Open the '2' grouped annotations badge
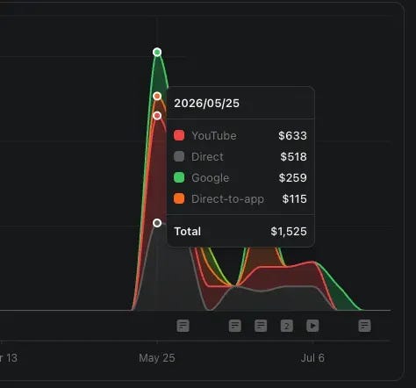This screenshot has height=388, width=416. point(287,326)
